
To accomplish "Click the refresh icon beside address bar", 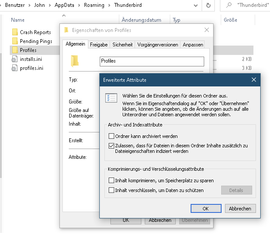I will [208, 6].
